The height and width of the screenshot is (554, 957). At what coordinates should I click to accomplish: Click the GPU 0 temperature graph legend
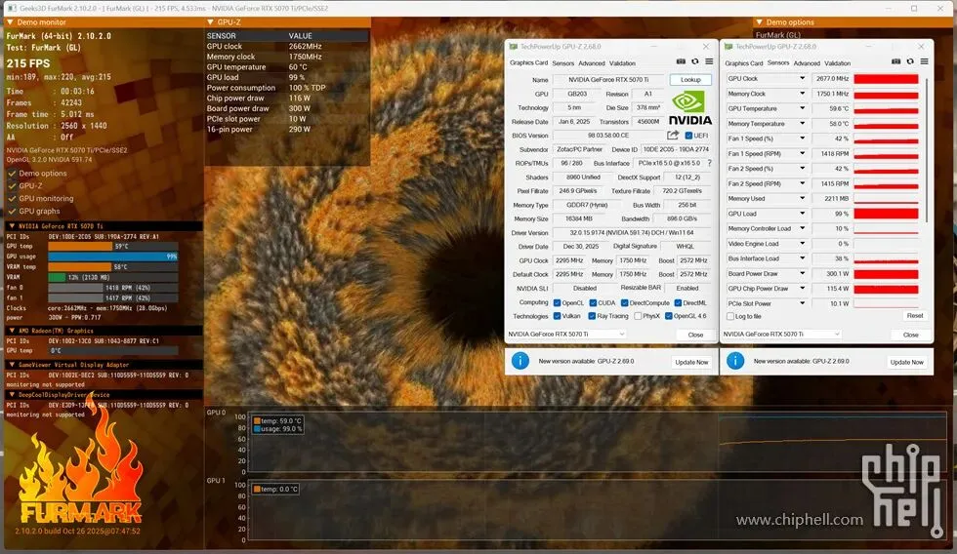click(277, 425)
